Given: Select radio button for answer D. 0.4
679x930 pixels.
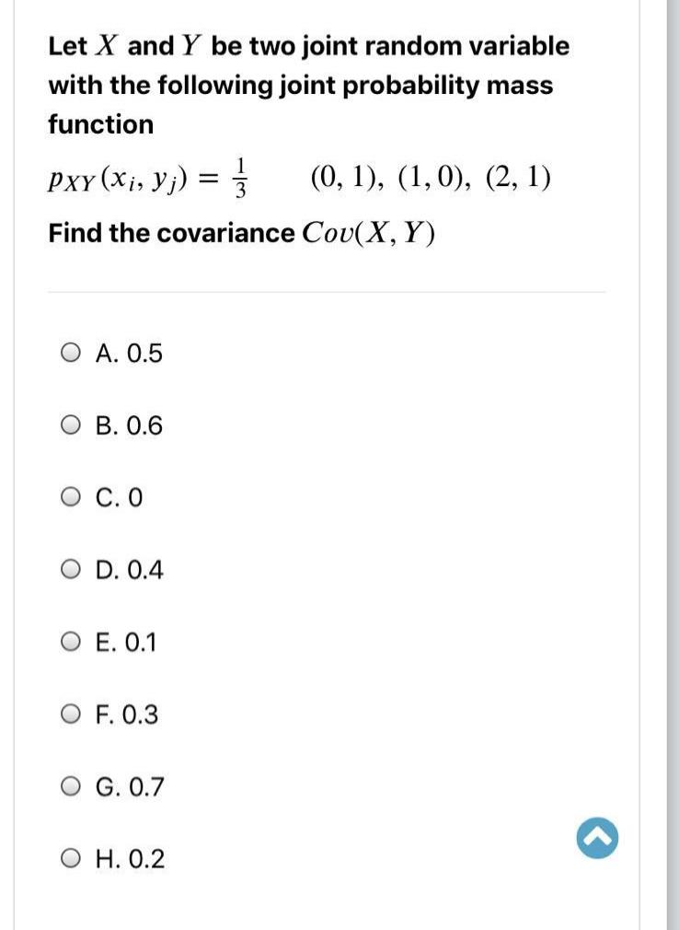Looking at the screenshot, I should [70, 569].
